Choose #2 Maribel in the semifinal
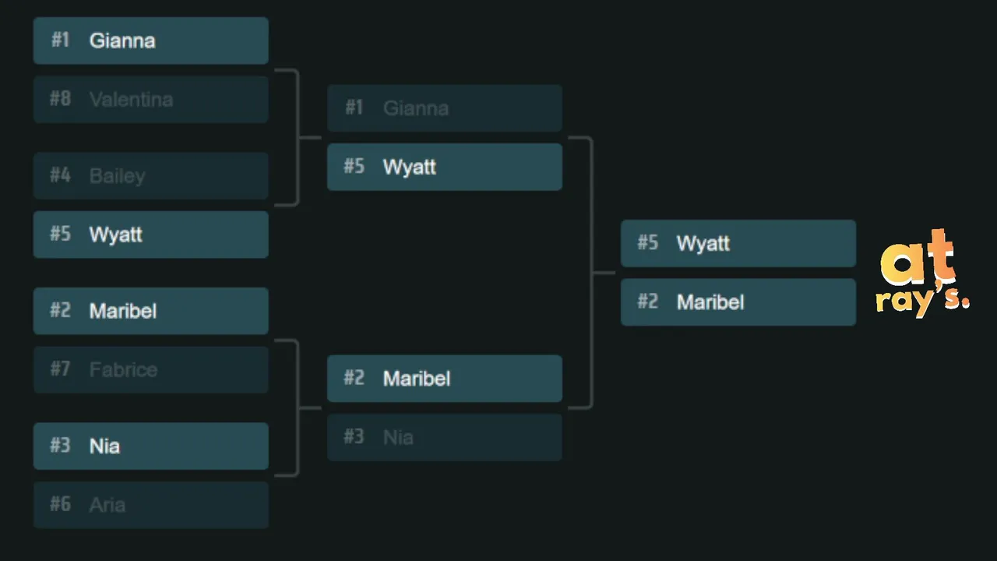This screenshot has height=561, width=997. (444, 379)
